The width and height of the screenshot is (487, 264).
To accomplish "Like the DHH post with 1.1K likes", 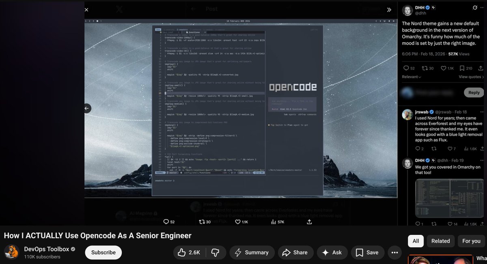I will tap(448, 68).
